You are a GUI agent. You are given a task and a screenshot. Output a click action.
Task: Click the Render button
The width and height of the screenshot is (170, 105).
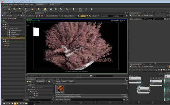click(x=31, y=16)
